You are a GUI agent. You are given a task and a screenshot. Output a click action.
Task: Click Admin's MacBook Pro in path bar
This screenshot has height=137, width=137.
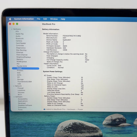pyautogui.click(x=56, y=109)
